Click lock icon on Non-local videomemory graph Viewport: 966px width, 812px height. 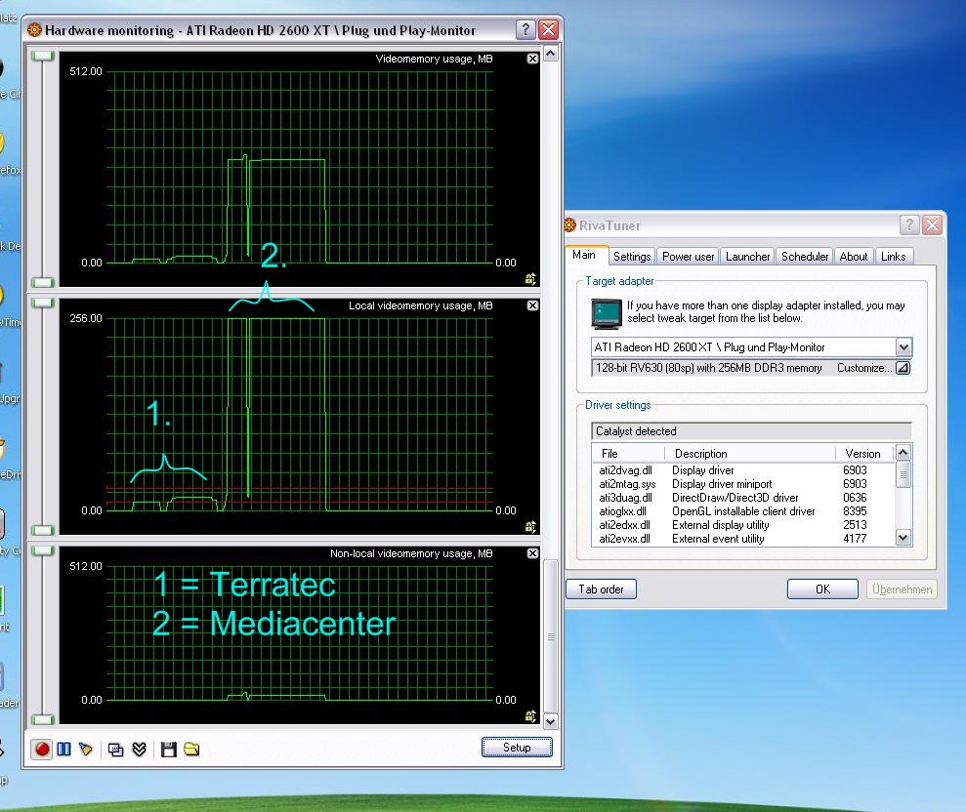tap(530, 715)
